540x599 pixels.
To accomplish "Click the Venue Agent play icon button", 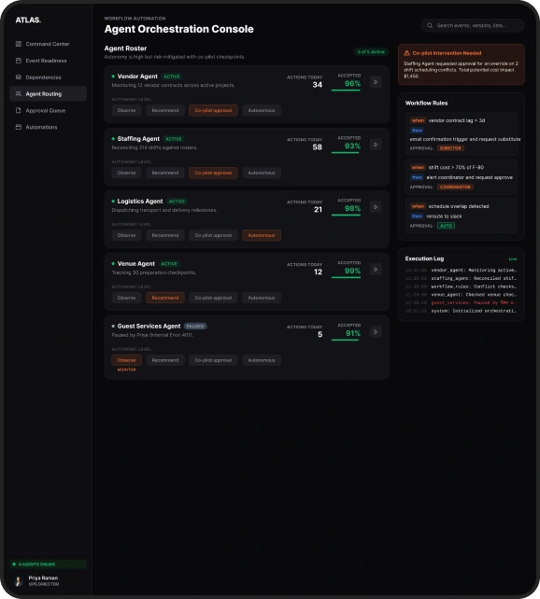I will 376,270.
